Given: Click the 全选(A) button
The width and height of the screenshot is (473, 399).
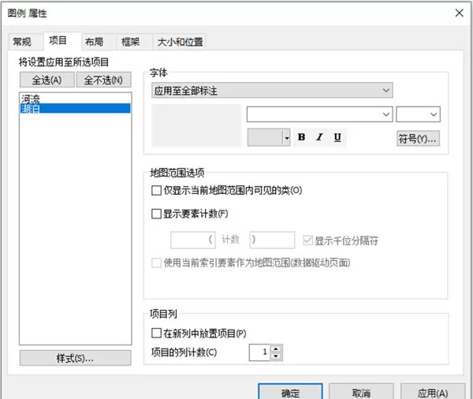Looking at the screenshot, I should coord(47,80).
